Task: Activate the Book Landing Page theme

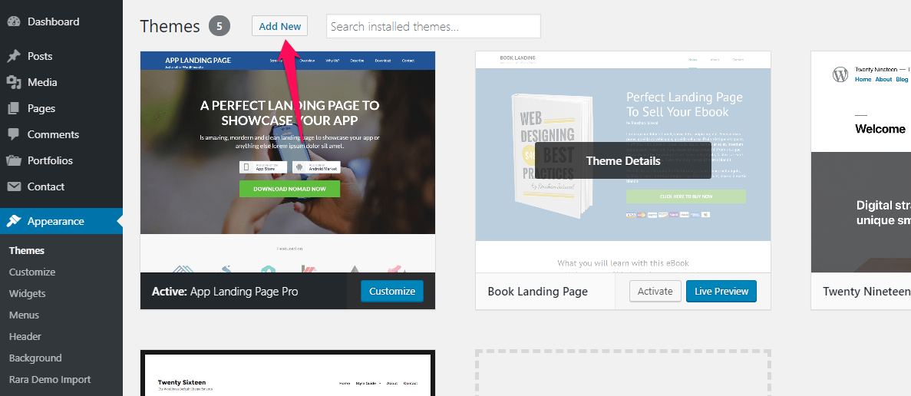Action: click(655, 292)
